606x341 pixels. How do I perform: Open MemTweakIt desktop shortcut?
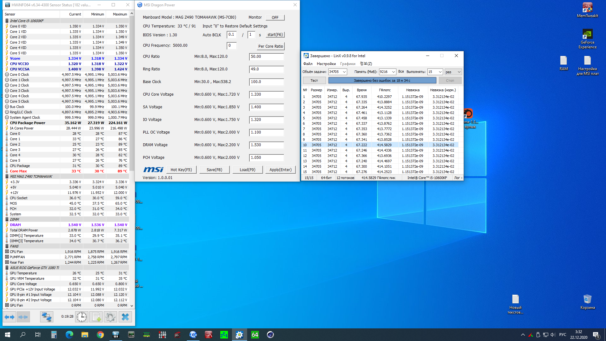point(587,10)
